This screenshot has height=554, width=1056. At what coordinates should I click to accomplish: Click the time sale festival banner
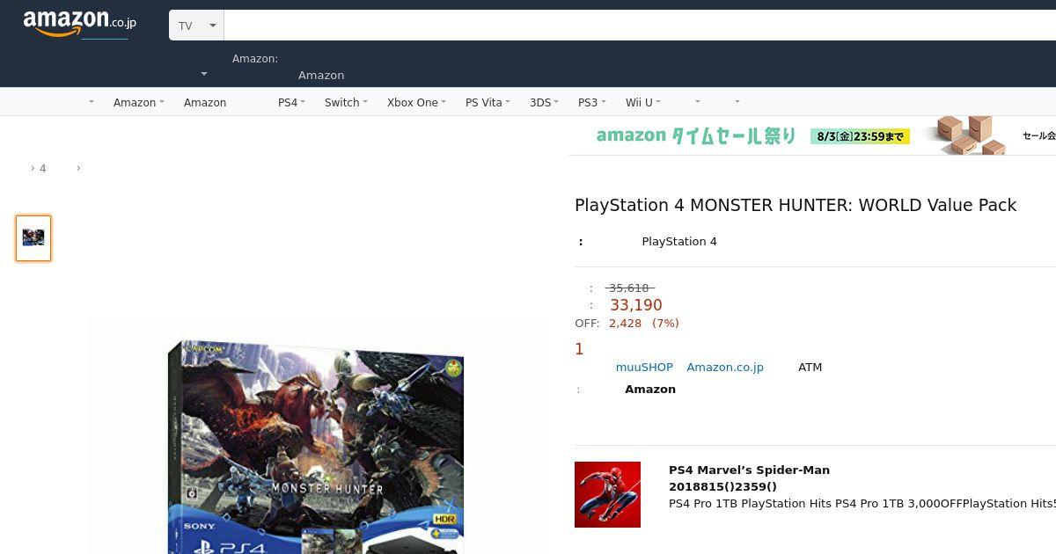click(812, 135)
